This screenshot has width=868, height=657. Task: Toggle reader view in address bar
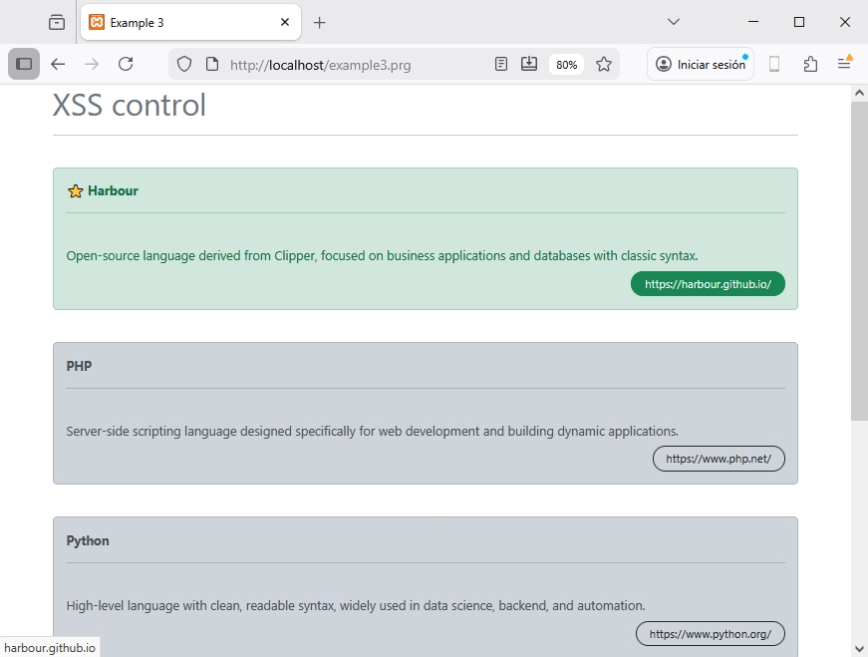click(x=501, y=64)
